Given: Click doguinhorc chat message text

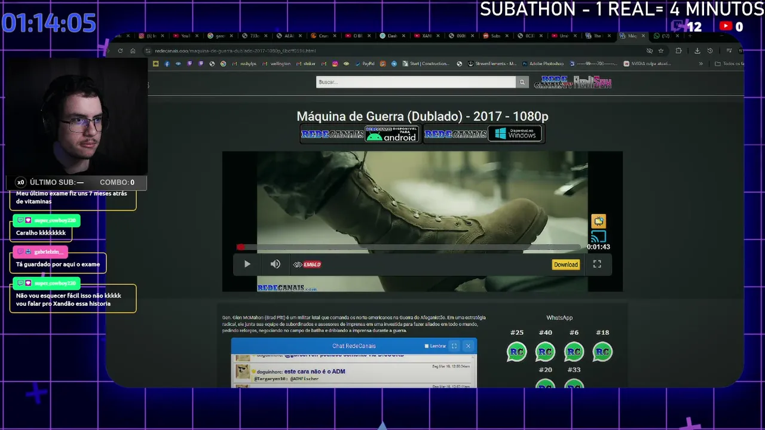Looking at the screenshot, I should pyautogui.click(x=314, y=371).
